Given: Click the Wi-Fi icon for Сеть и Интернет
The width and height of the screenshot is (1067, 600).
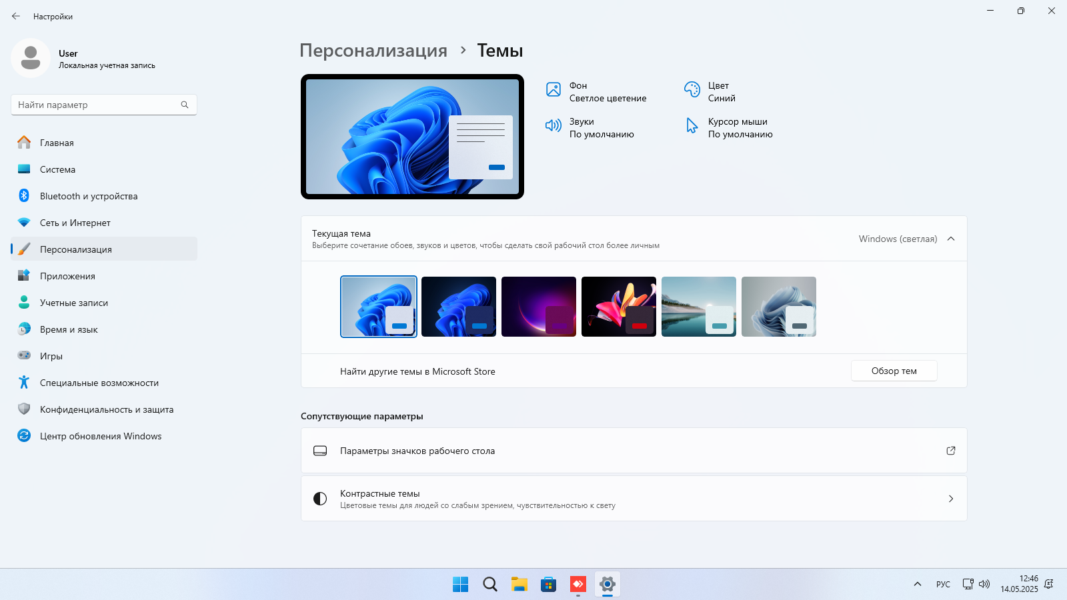Looking at the screenshot, I should tap(24, 223).
